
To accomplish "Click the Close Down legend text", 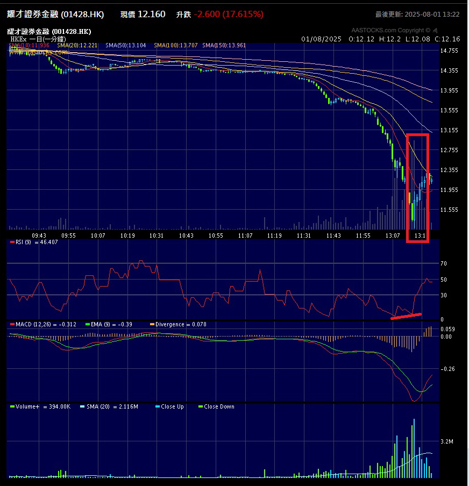I will [219, 406].
